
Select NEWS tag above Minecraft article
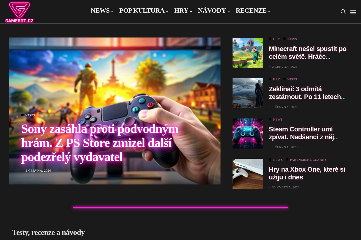292,39
